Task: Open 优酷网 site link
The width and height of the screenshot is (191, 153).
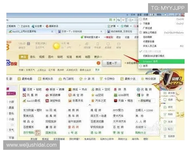Action: [144, 90]
